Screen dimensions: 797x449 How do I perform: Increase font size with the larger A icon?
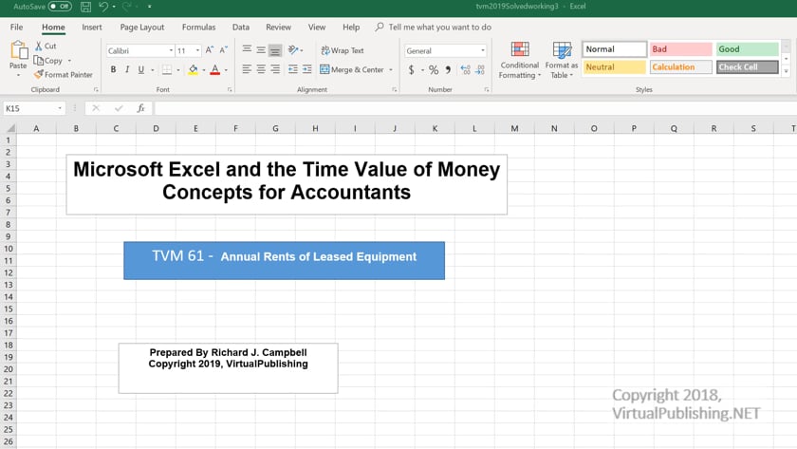click(210, 50)
